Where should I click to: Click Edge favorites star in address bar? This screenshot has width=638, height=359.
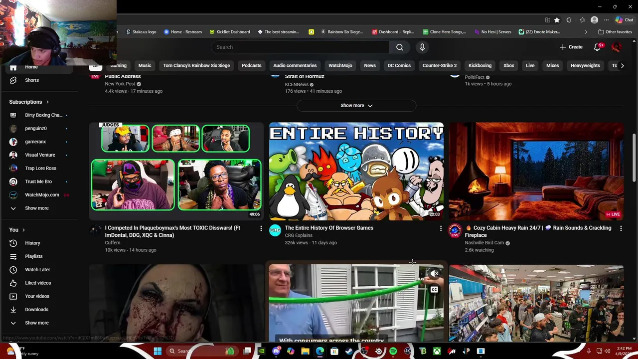[557, 20]
